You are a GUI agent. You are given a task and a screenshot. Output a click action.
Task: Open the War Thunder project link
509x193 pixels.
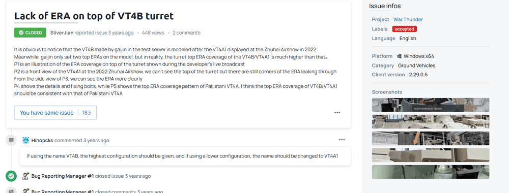click(408, 19)
